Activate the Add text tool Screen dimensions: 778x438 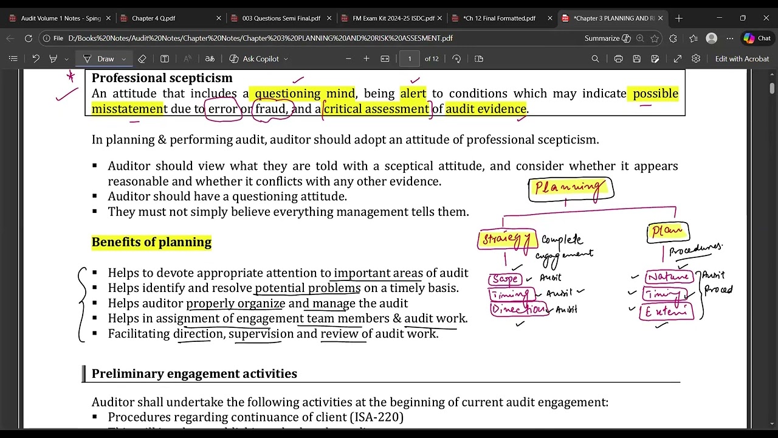[x=165, y=58]
